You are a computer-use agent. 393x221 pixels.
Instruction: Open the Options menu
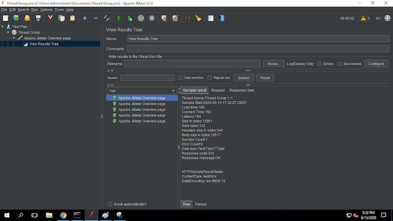coord(46,10)
